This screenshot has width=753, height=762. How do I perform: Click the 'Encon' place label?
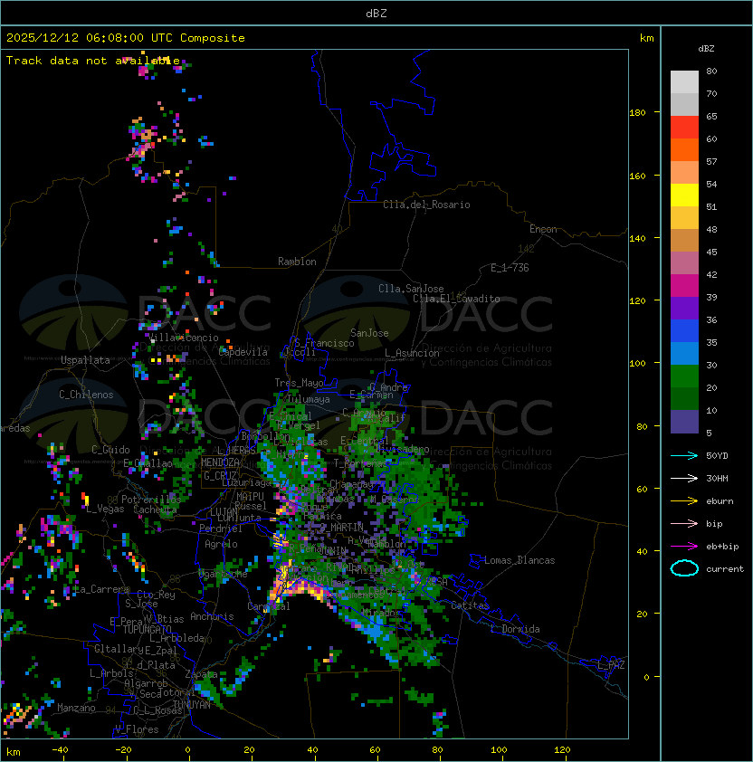(x=543, y=229)
